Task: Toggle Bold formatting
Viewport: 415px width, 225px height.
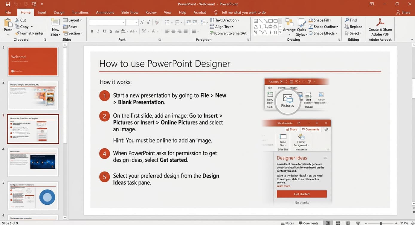Action: click(92, 31)
